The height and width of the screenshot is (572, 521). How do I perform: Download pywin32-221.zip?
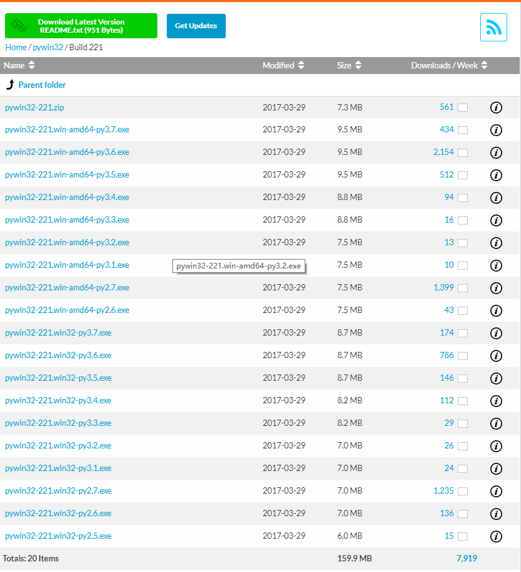click(34, 107)
